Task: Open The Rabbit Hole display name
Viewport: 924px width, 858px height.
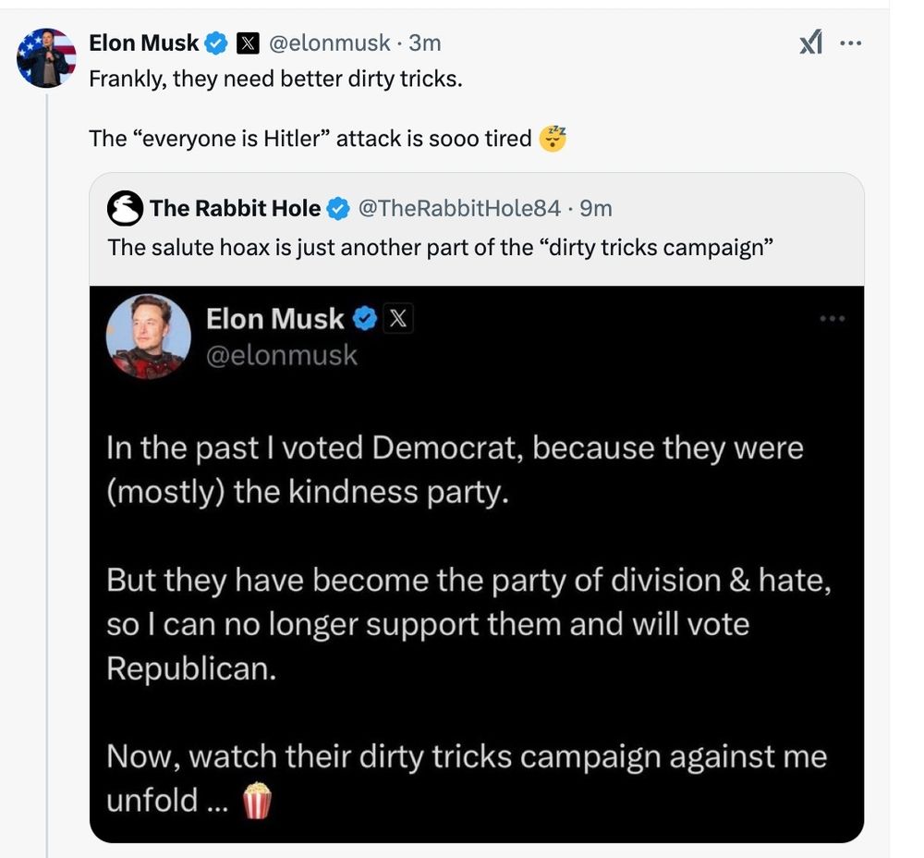Action: (x=235, y=209)
